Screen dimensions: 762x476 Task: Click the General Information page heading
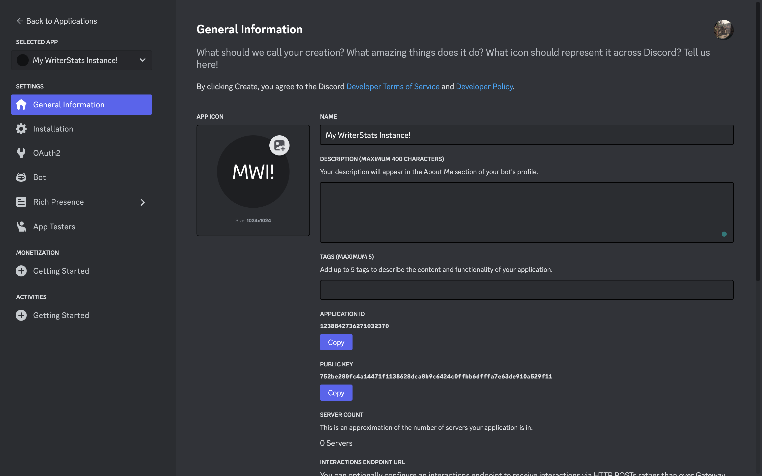coord(249,29)
